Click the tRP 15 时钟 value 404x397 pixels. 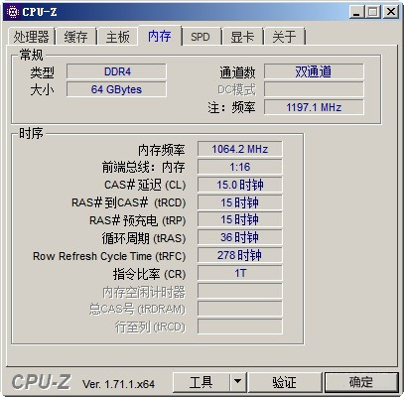240,220
